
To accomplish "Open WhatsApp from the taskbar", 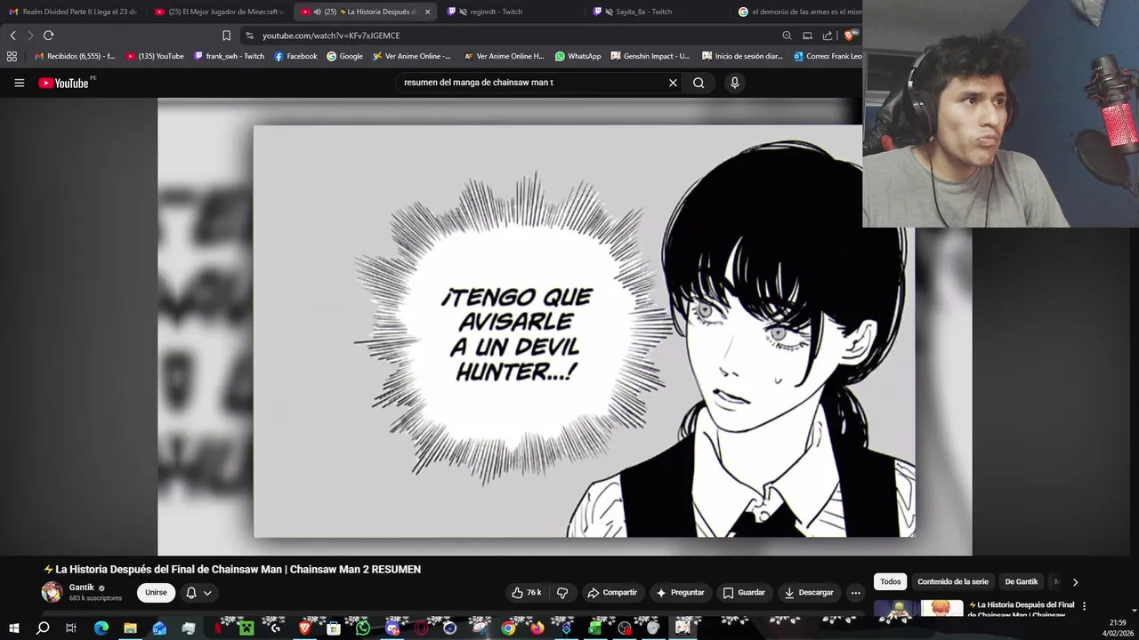I will click(362, 628).
